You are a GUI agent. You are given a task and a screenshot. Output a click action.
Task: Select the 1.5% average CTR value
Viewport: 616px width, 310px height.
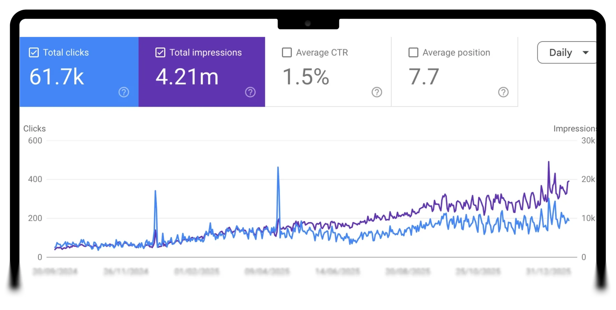[x=305, y=77]
